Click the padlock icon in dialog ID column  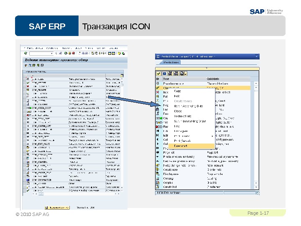pos(158,109)
